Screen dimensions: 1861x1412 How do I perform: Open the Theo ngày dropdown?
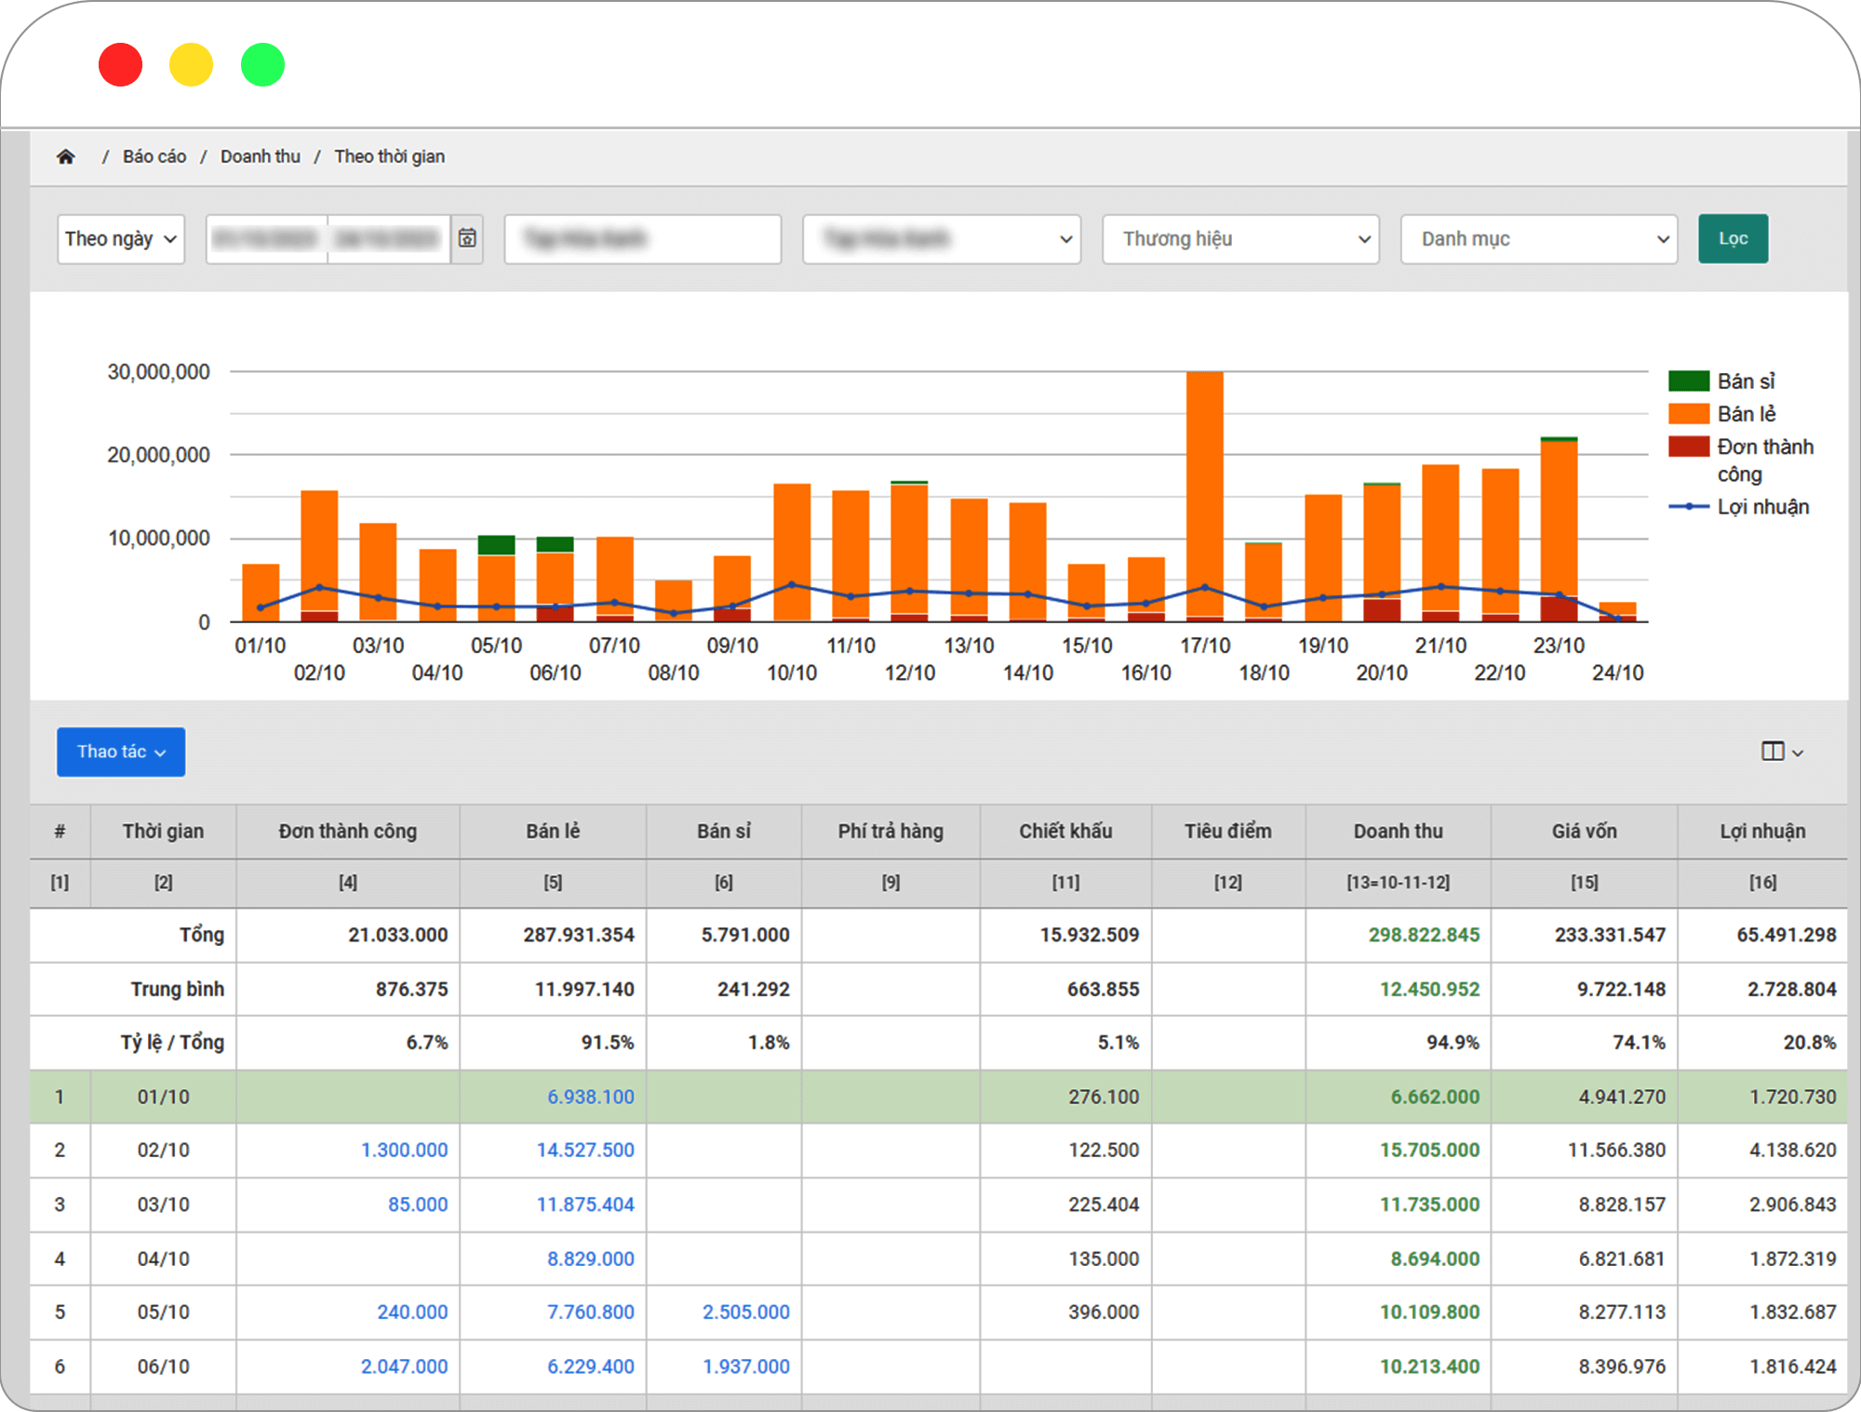pos(121,239)
